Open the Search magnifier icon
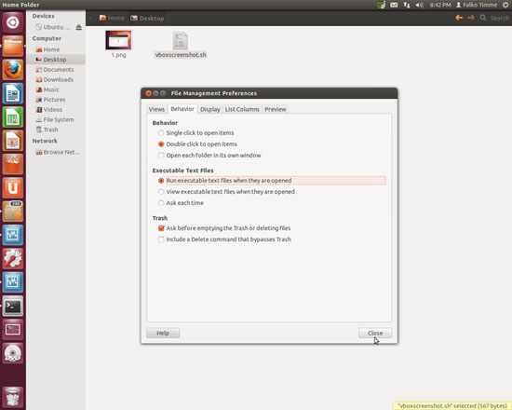 click(x=483, y=18)
